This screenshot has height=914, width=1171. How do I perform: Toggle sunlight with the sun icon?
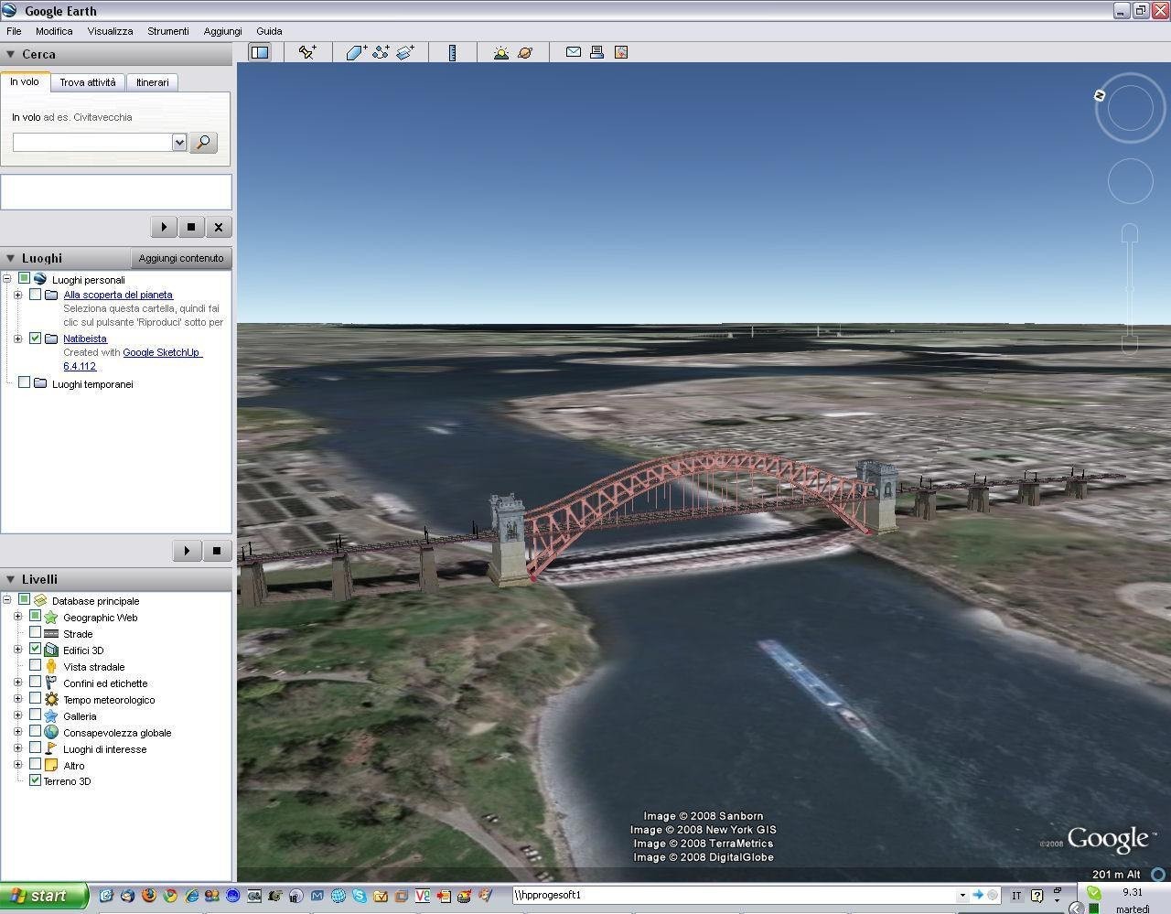[x=500, y=52]
